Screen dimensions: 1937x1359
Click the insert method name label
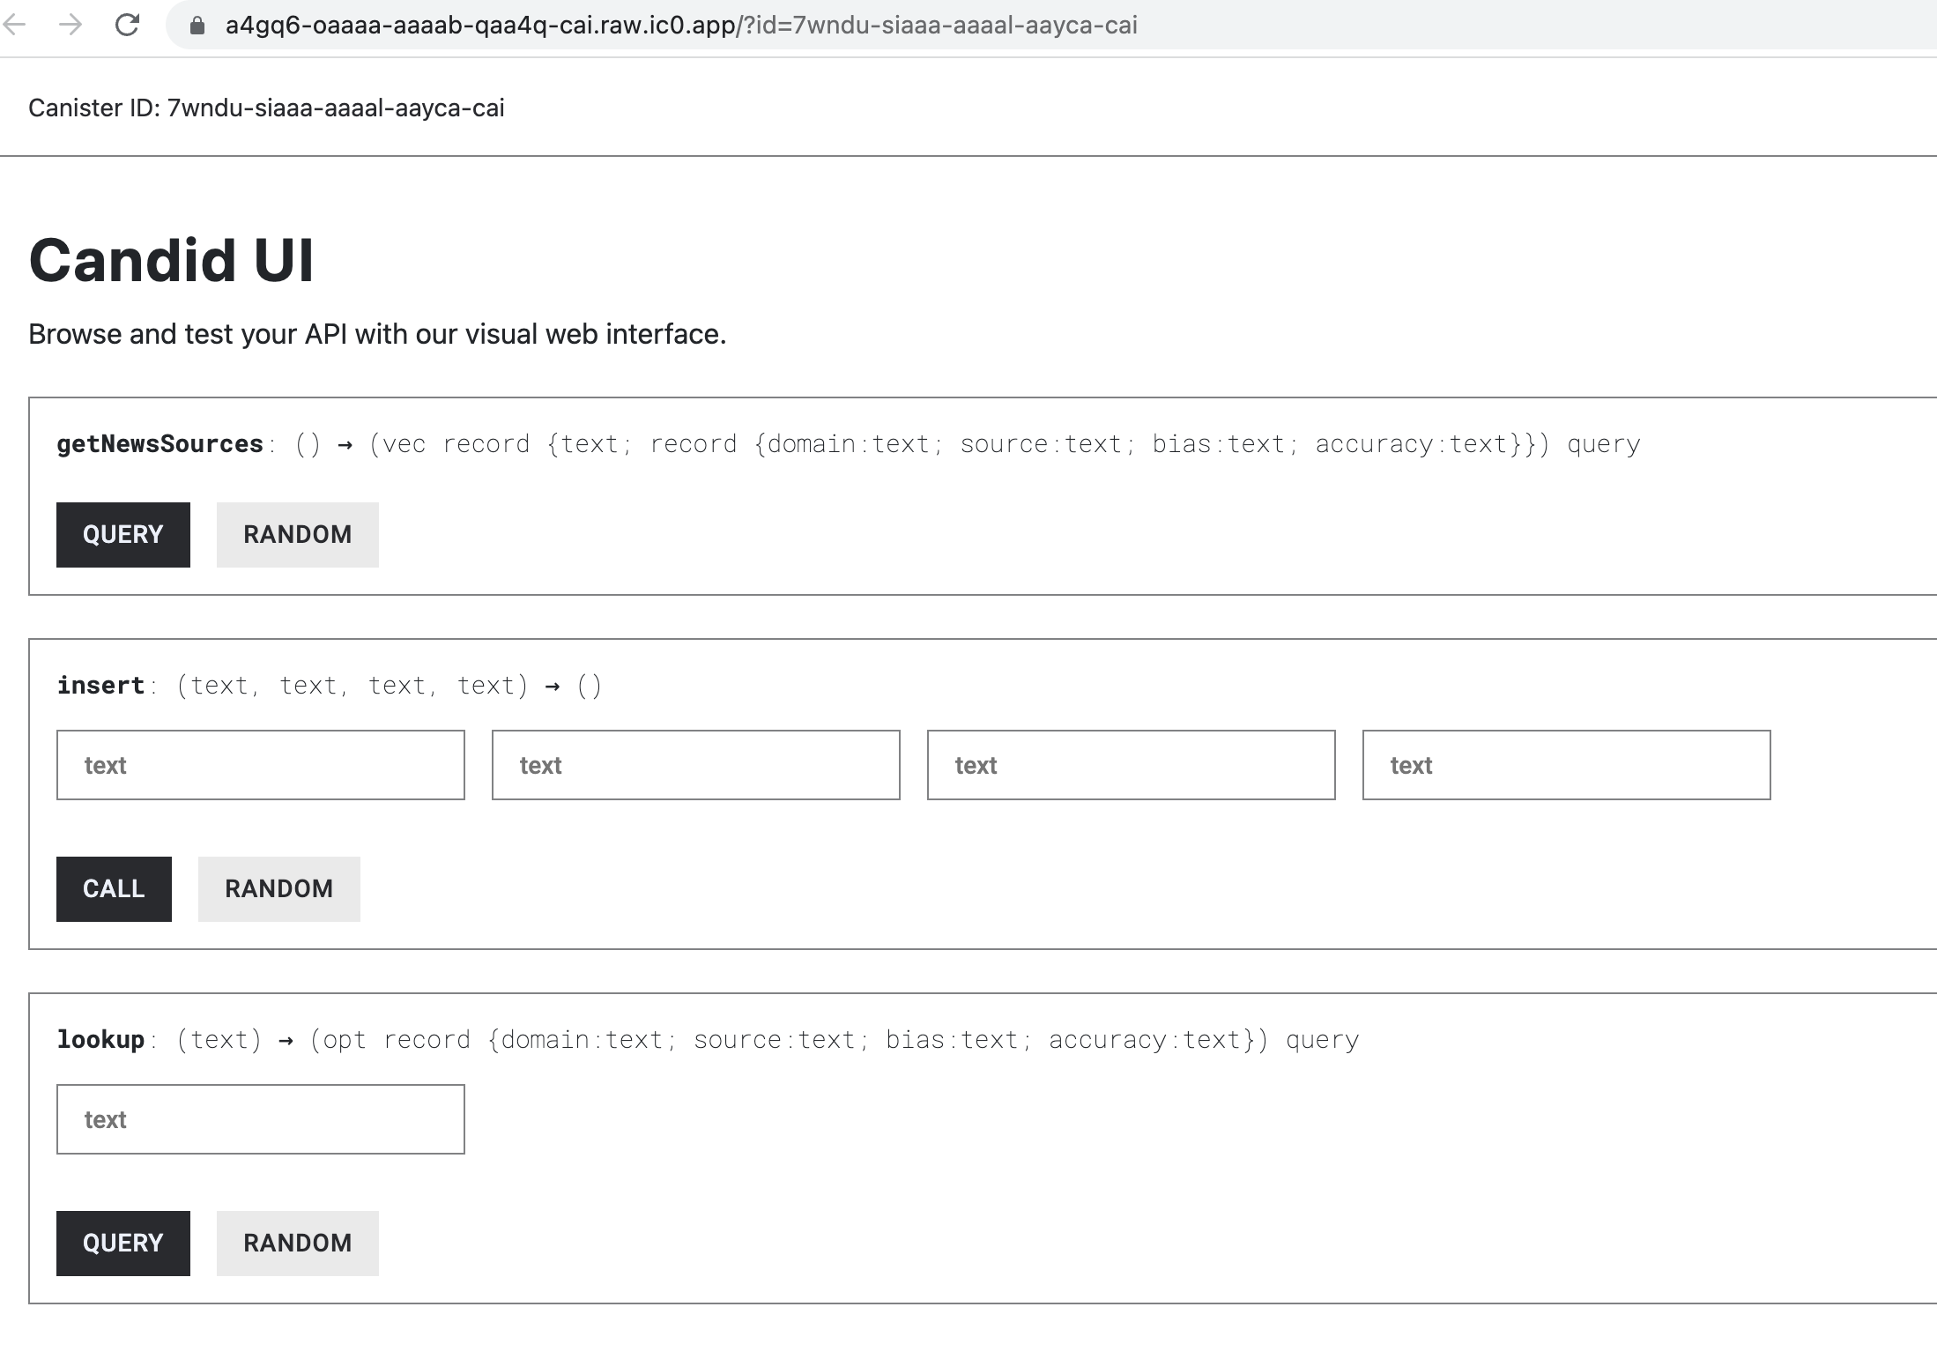100,685
